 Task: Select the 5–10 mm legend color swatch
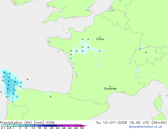29,126
